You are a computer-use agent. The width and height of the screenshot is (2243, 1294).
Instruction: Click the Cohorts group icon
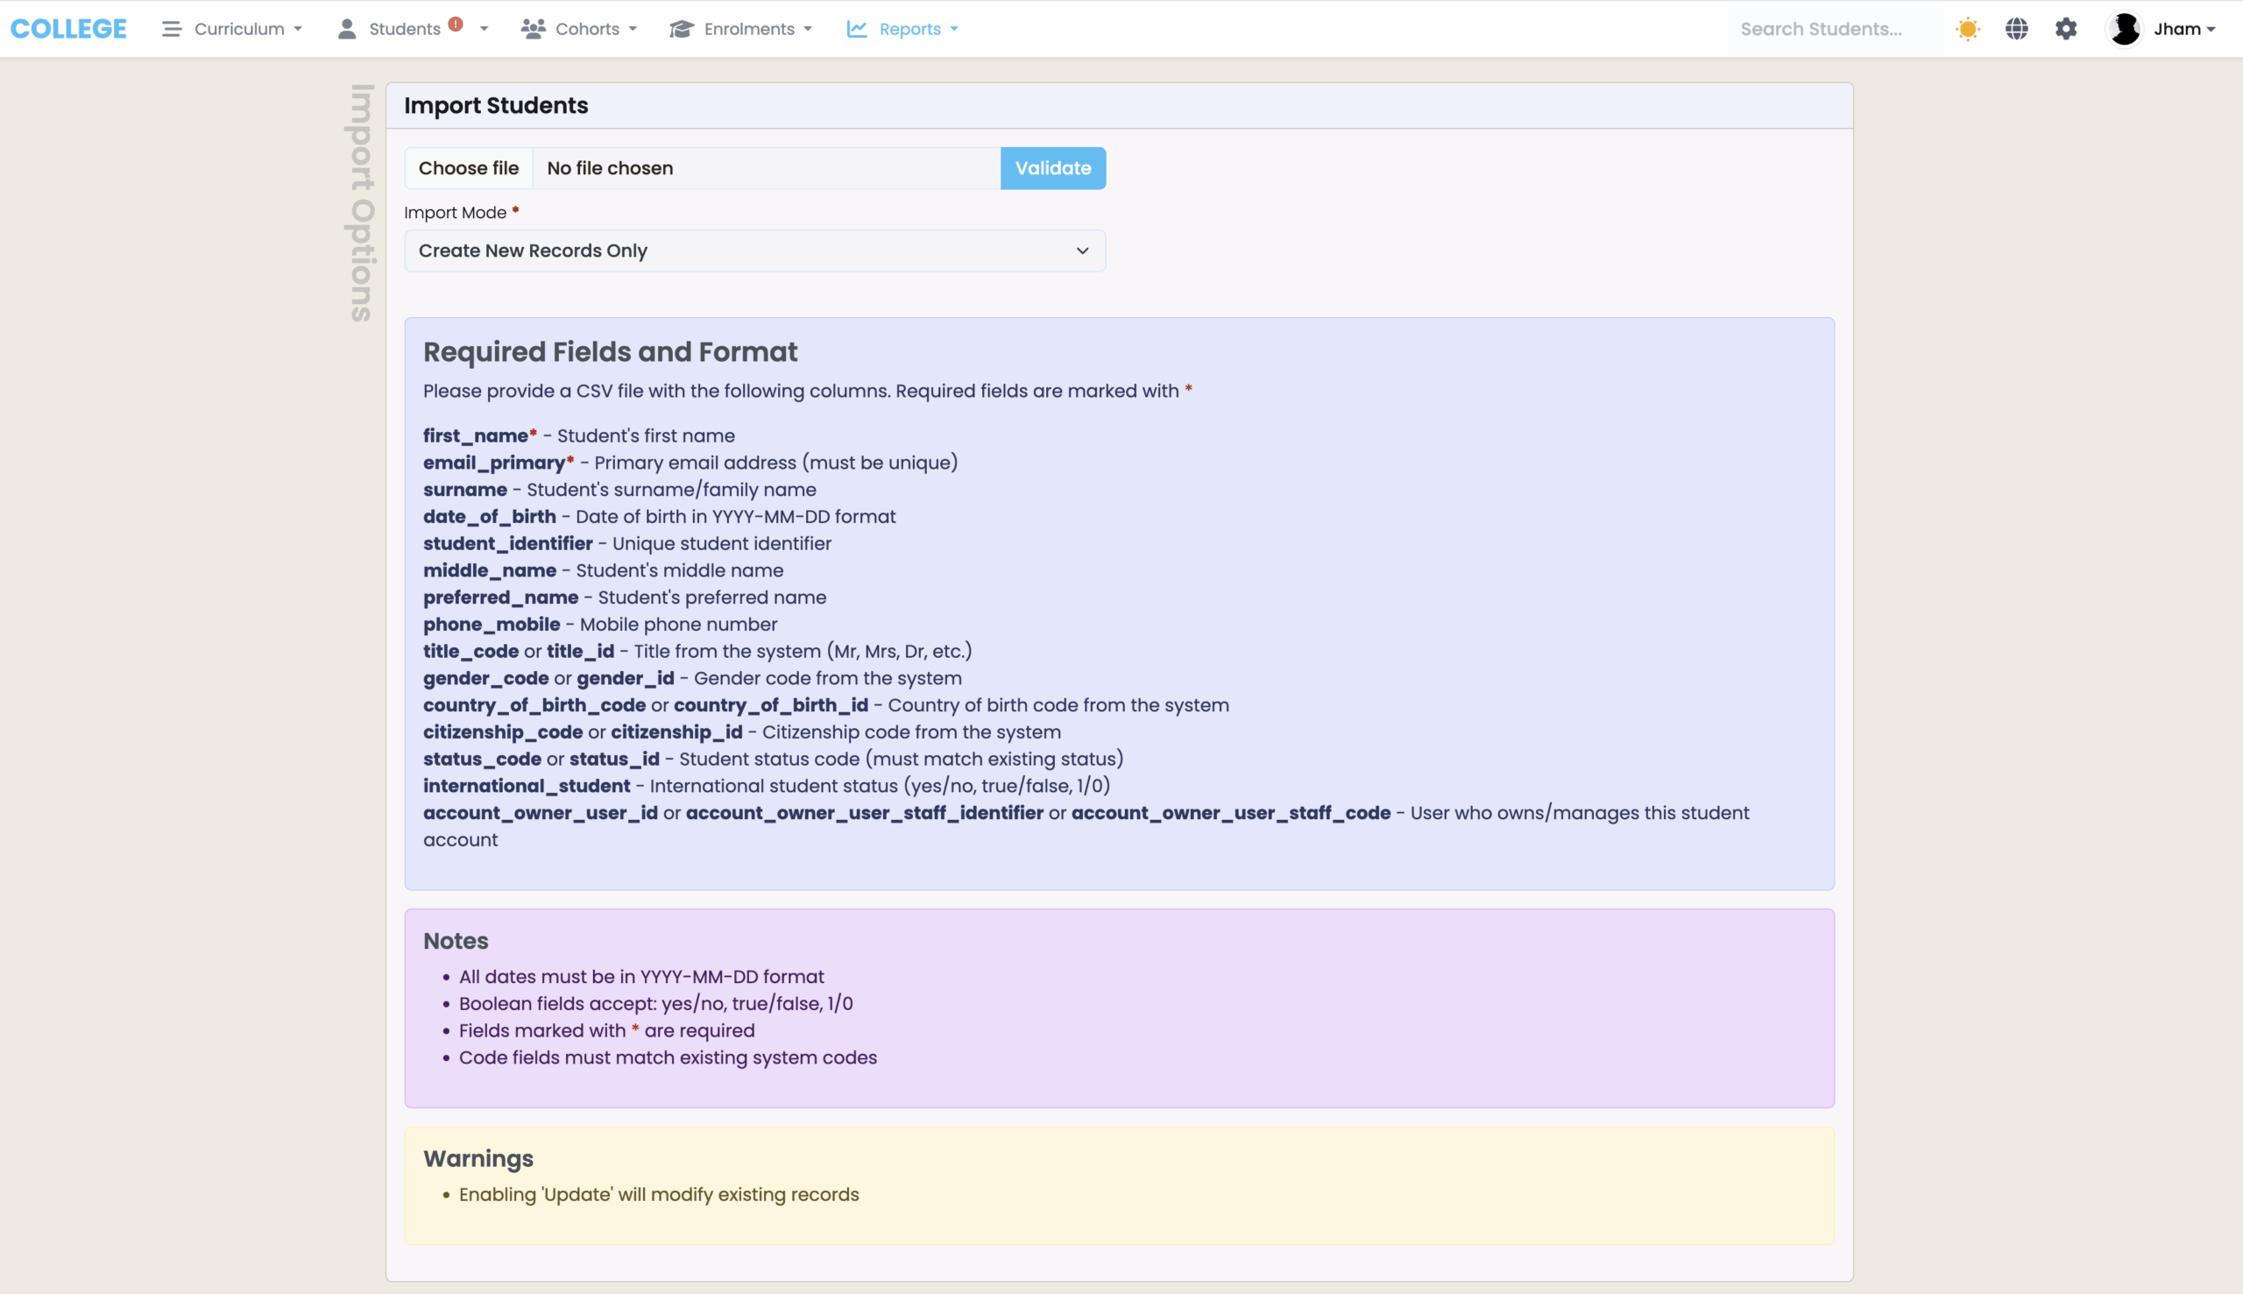[x=534, y=28]
